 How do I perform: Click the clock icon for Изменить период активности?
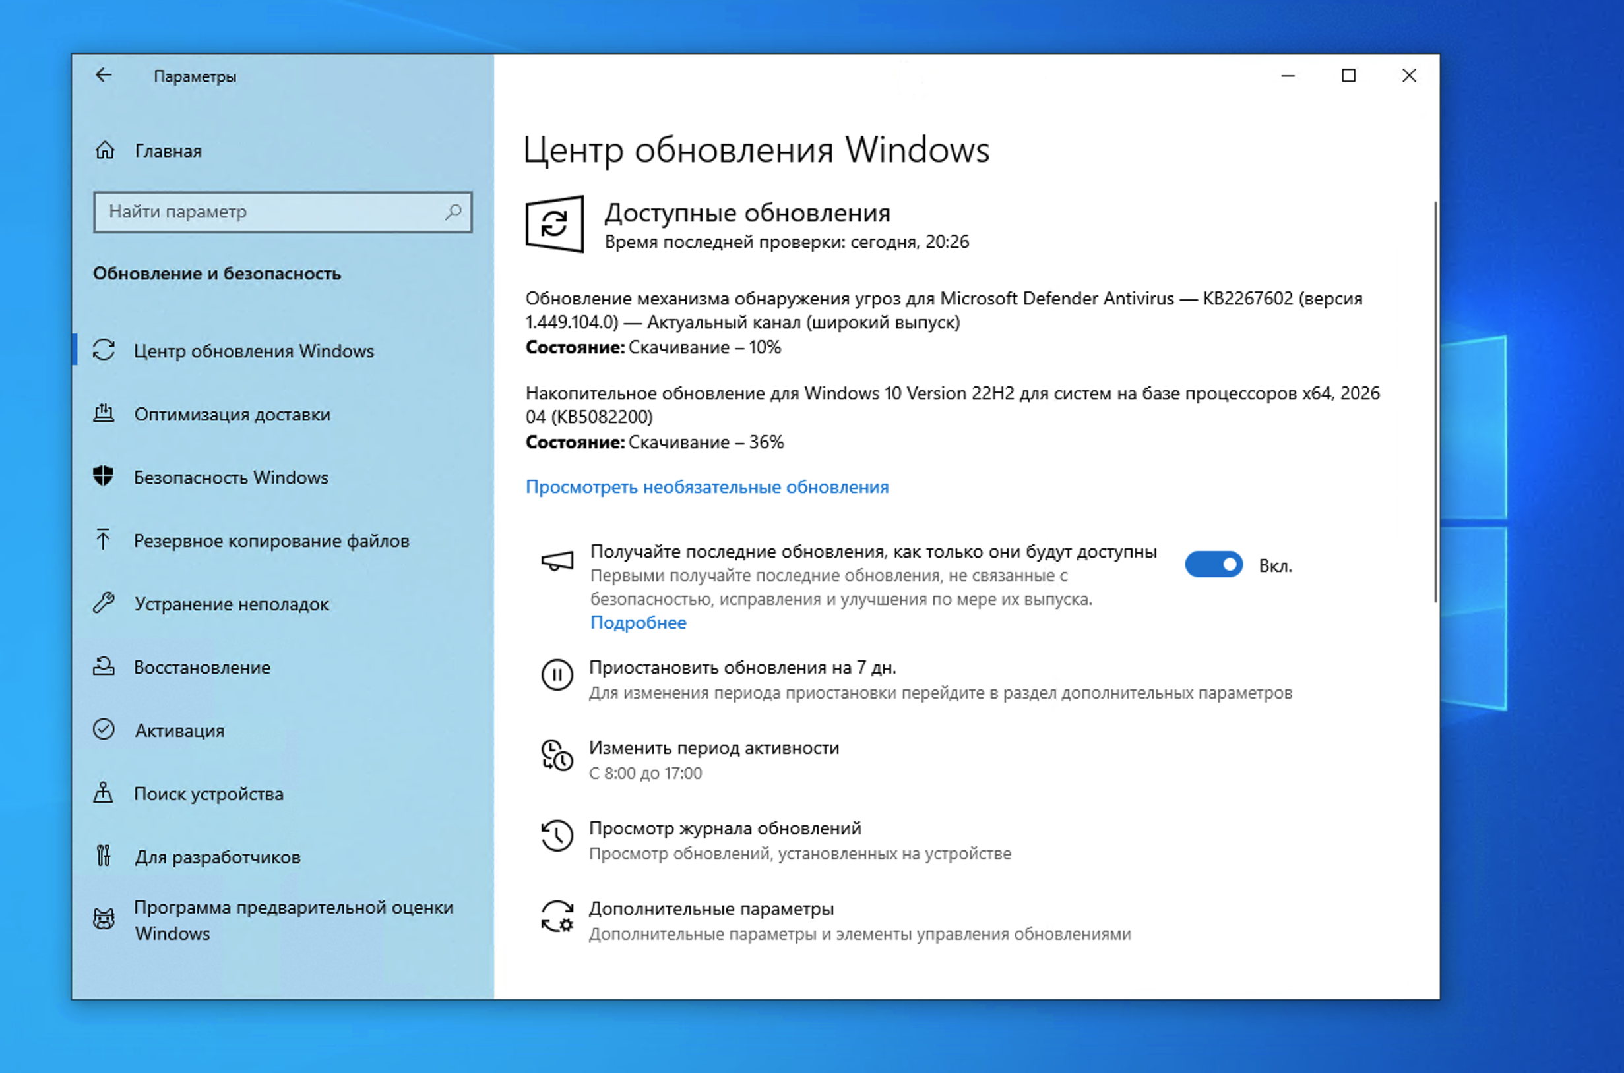[x=557, y=755]
